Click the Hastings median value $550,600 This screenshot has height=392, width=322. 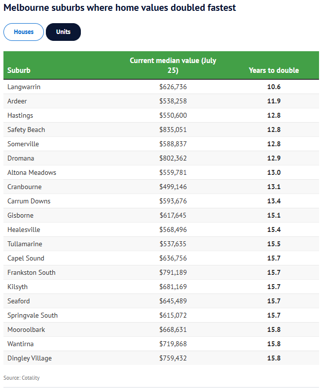click(x=173, y=115)
